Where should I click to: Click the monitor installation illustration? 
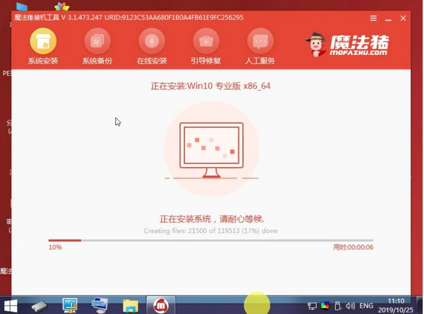tap(211, 150)
